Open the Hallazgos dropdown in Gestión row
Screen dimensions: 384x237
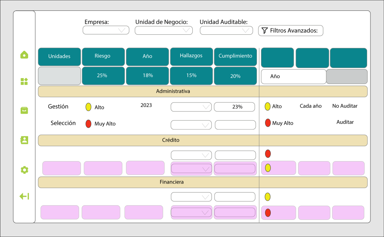[x=191, y=107]
